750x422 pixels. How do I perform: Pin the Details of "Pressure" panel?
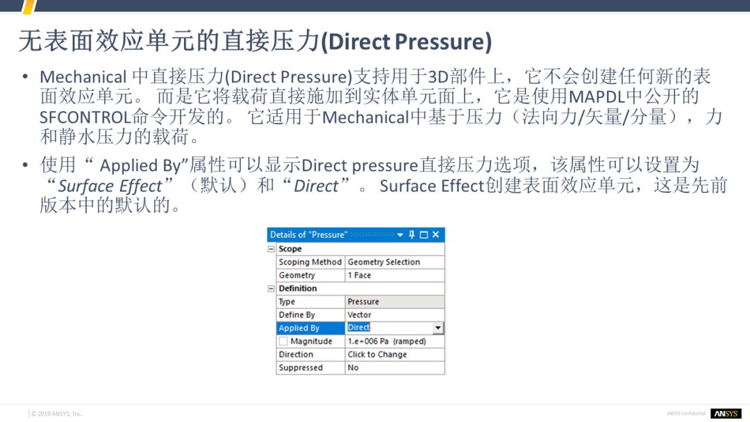coord(411,235)
